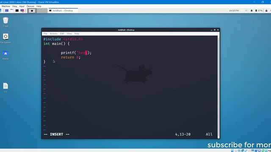The width and height of the screenshot is (271, 152).
Task: Close the kali@kali terminal window
Action: (x=218, y=30)
